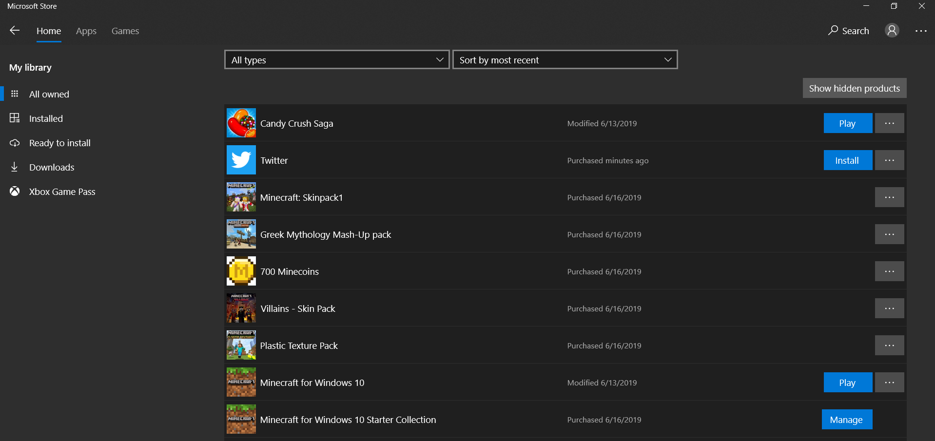The width and height of the screenshot is (935, 441).
Task: Open more options for Minecraft for Windows 10
Action: tap(889, 383)
